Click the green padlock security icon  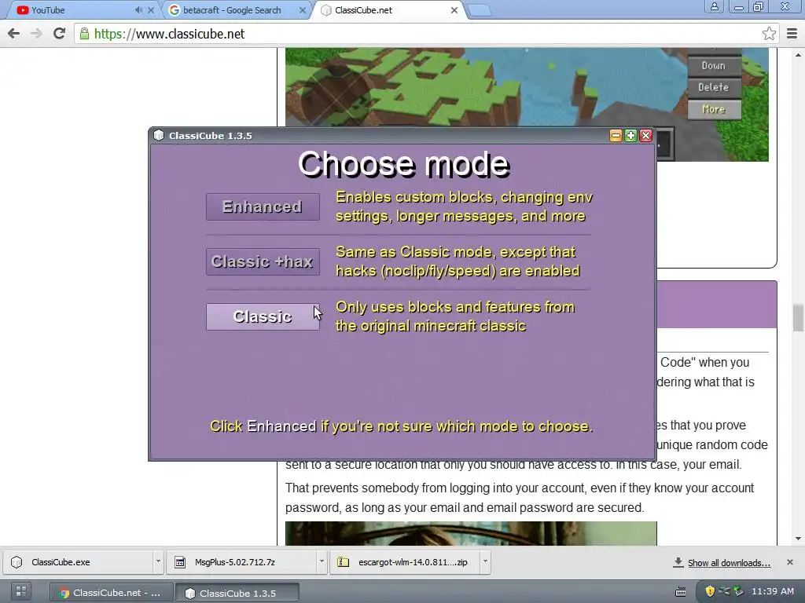(84, 34)
